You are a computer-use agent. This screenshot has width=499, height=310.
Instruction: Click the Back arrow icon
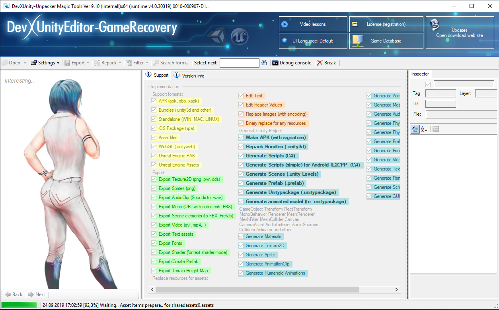click(x=8, y=294)
